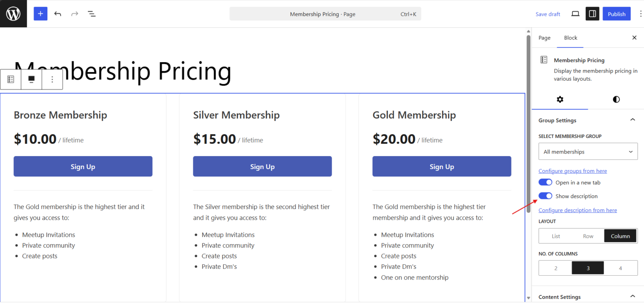Click the Publish button
The width and height of the screenshot is (644, 305).
616,14
